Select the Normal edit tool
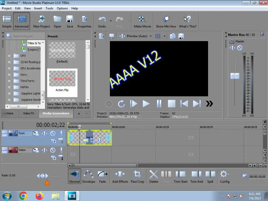 [75, 176]
